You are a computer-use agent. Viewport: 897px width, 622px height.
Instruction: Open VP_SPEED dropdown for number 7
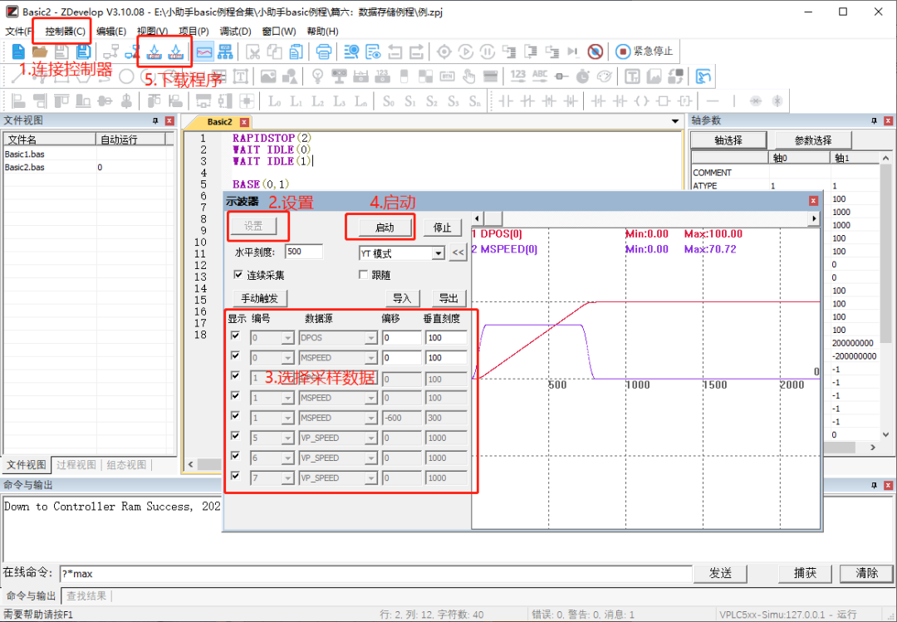pyautogui.click(x=371, y=478)
